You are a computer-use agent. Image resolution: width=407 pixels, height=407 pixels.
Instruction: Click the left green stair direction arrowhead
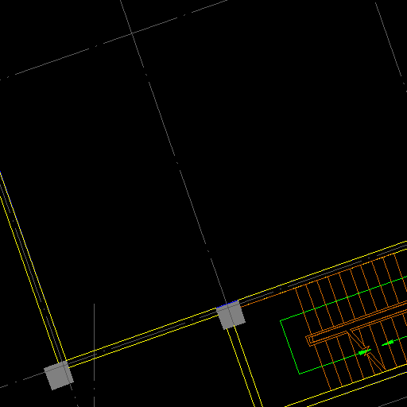364,352
